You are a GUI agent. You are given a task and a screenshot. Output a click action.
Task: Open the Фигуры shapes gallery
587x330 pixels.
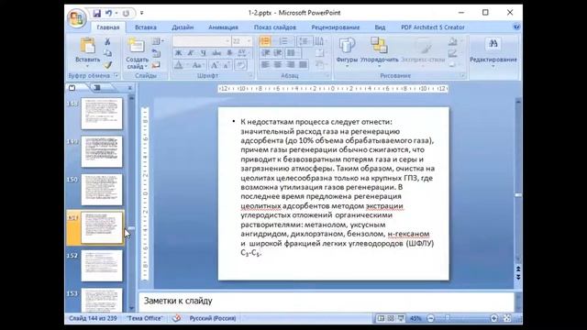pyautogui.click(x=347, y=52)
